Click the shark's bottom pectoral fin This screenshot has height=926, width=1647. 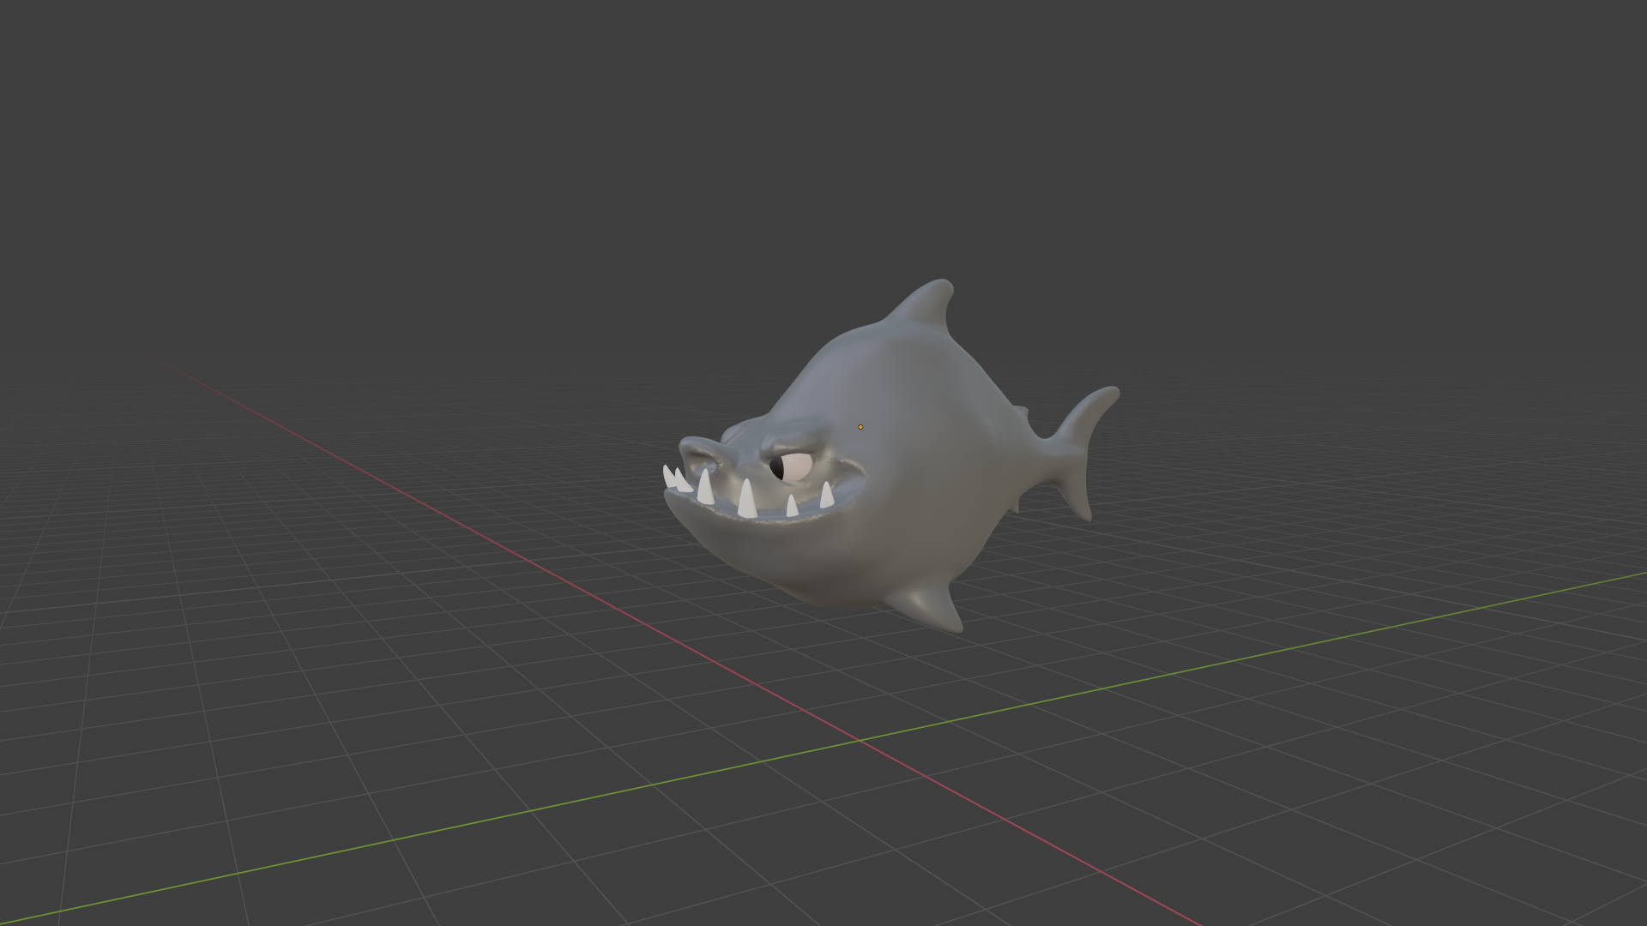pyautogui.click(x=933, y=608)
